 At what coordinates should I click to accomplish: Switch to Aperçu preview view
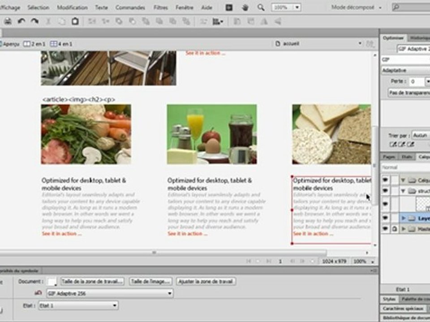pos(9,44)
